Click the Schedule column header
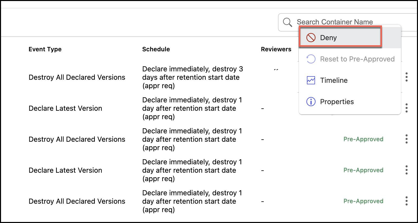 coord(156,49)
